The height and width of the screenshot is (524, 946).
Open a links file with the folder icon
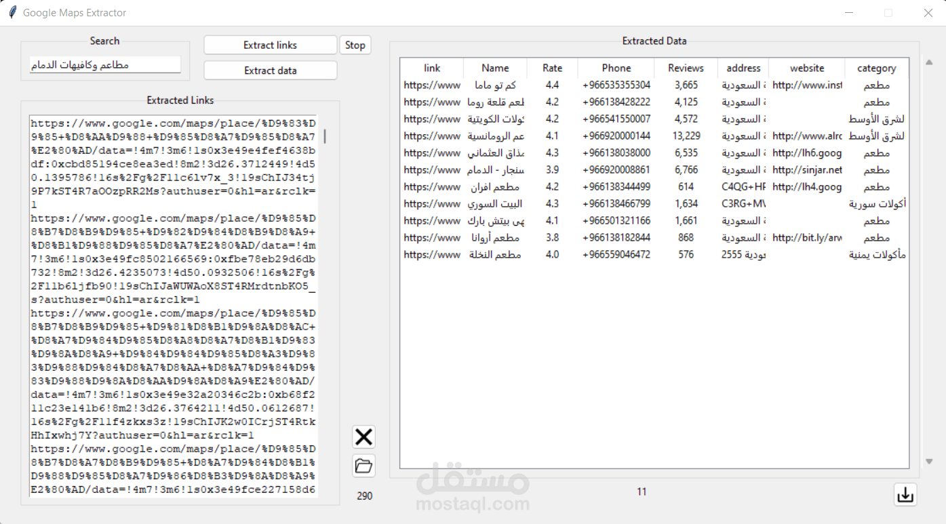(x=364, y=466)
